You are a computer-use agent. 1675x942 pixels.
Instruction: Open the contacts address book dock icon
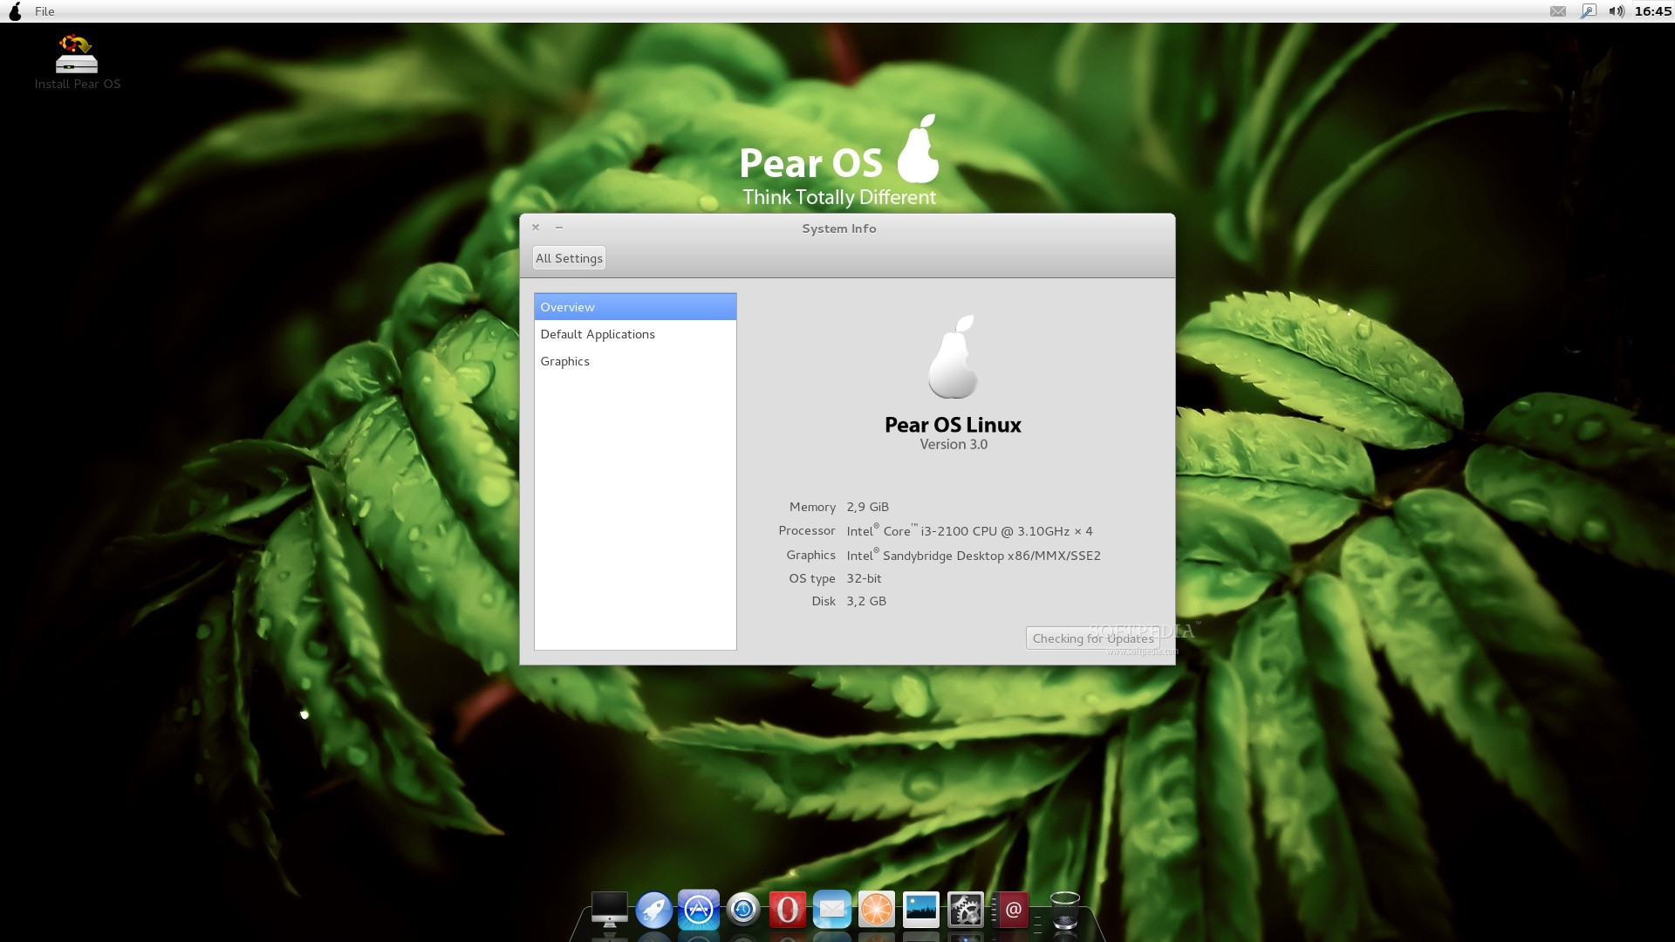click(1010, 910)
